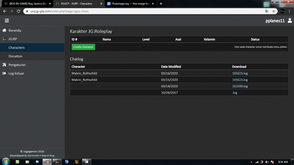Viewport: 294px width, 165px height.
Task: Open the Windows Start button
Action: coord(6,162)
